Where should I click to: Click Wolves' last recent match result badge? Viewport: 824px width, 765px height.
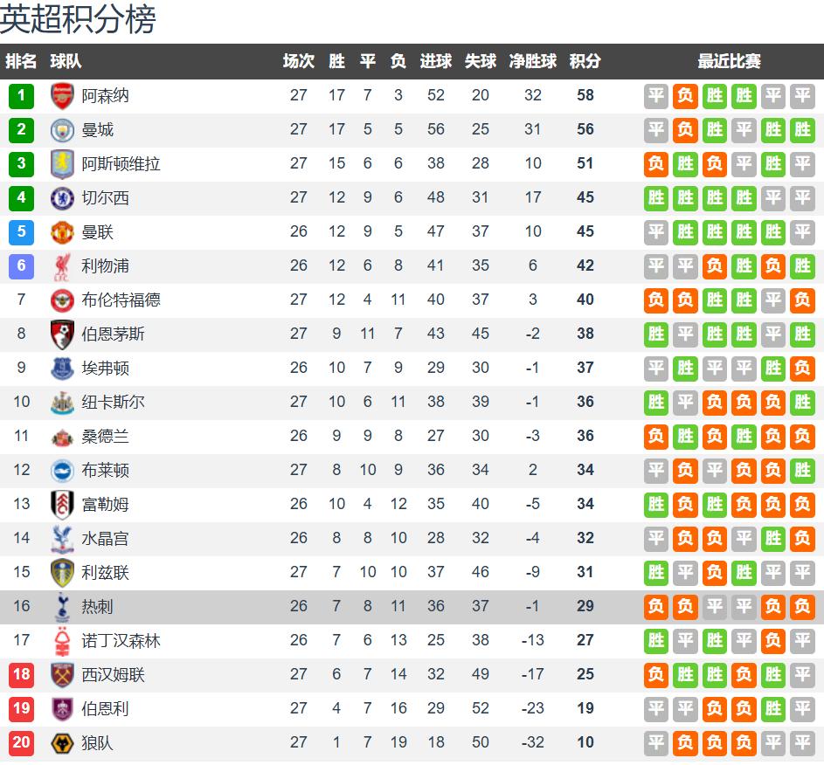(801, 742)
